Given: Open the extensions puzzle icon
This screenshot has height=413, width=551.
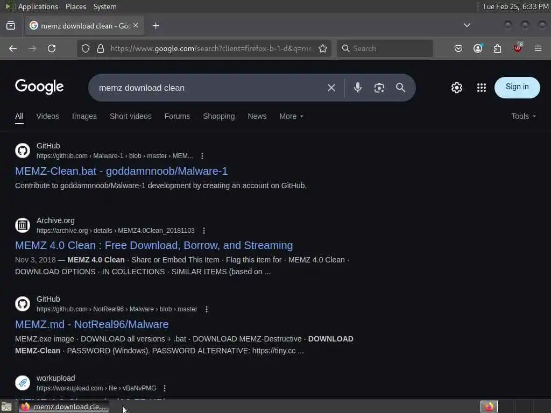Looking at the screenshot, I should (497, 48).
